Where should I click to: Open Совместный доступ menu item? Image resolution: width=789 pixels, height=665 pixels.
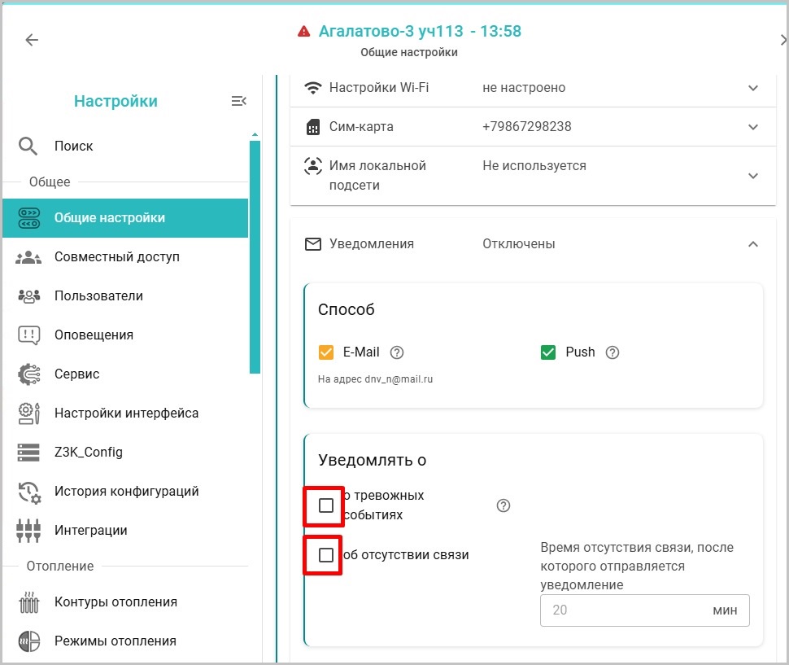tap(116, 257)
